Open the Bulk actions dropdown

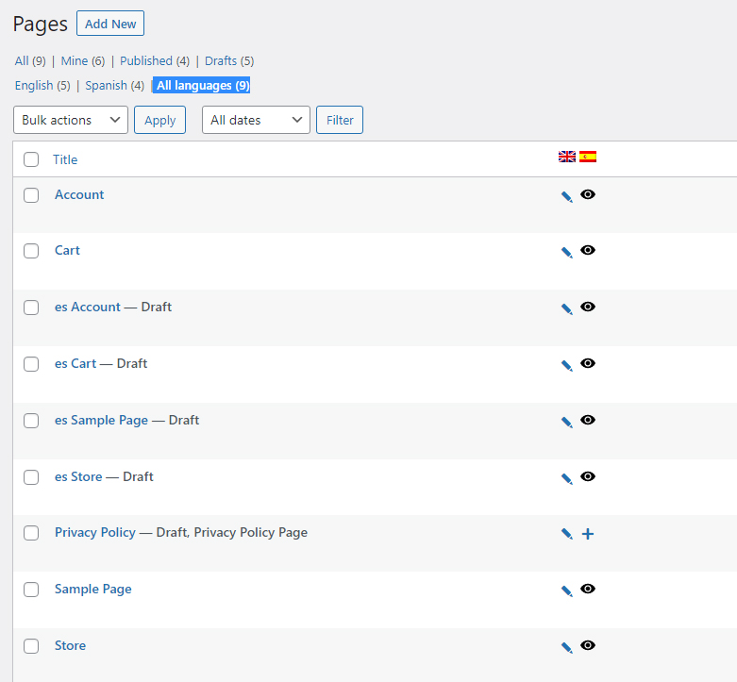[71, 120]
